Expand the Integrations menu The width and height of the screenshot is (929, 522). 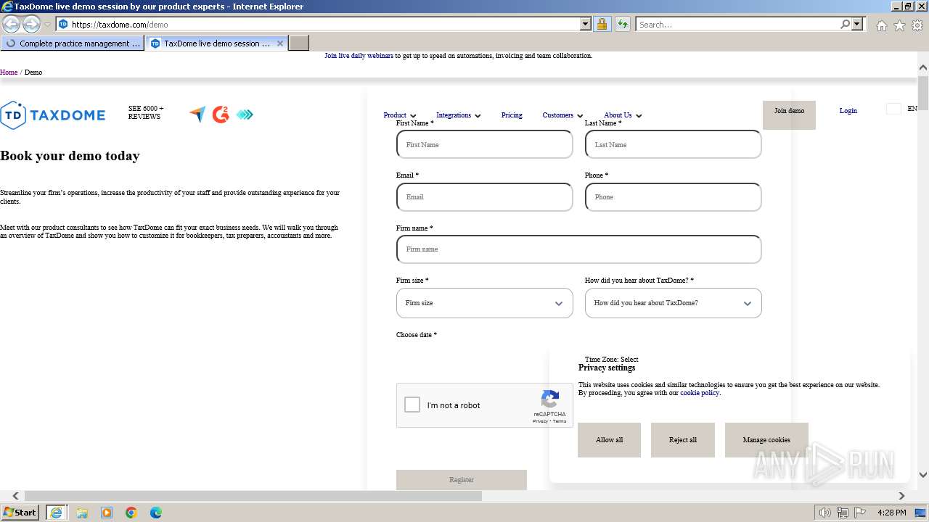tap(459, 115)
